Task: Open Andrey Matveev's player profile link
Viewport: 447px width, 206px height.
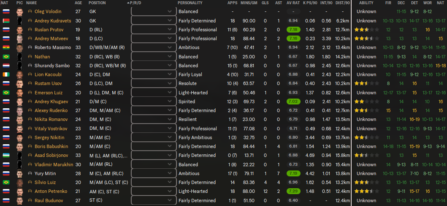Action: (x=49, y=38)
